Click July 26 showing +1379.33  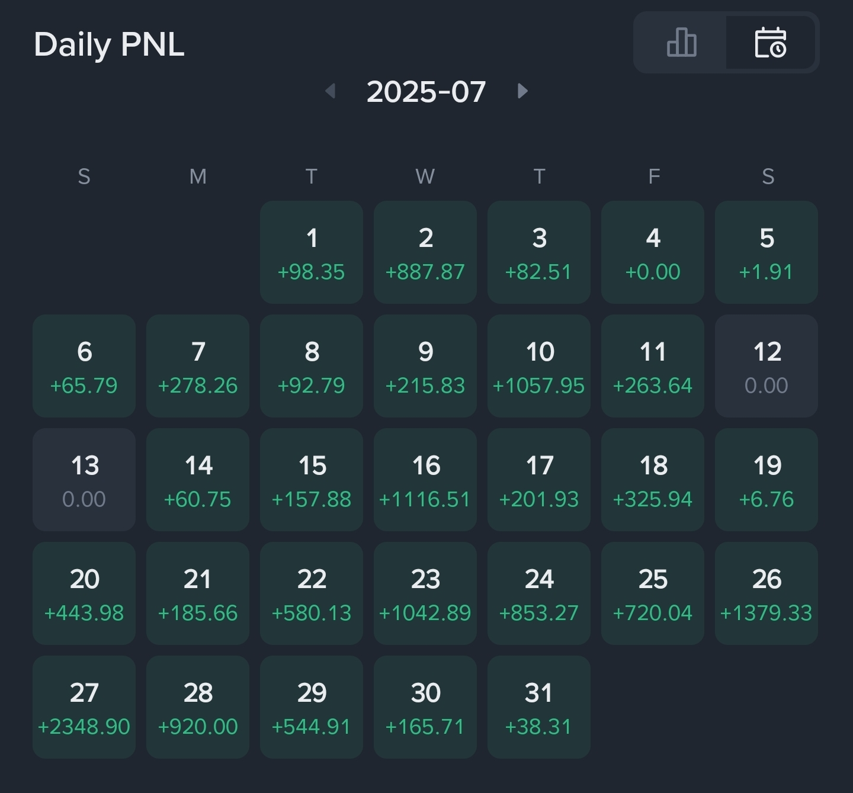tap(767, 592)
